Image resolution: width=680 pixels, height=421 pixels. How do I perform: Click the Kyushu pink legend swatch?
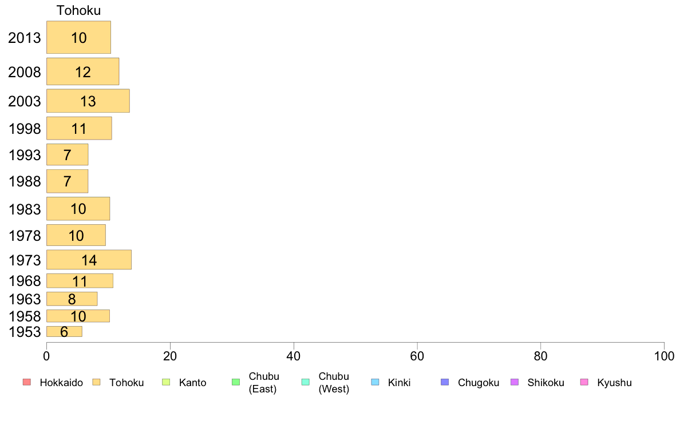pyautogui.click(x=584, y=382)
